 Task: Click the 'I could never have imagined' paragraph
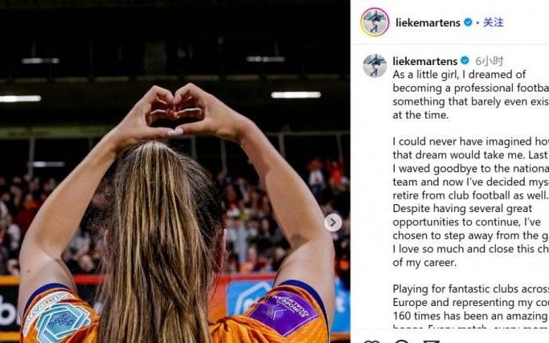click(470, 202)
